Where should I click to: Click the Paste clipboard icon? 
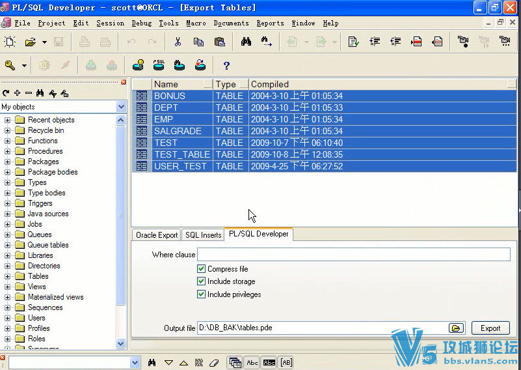[220, 42]
